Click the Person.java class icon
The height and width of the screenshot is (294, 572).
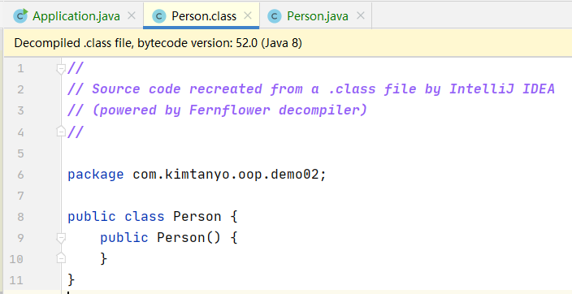(x=275, y=16)
